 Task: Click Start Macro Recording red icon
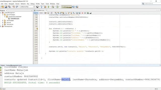(82, 13)
